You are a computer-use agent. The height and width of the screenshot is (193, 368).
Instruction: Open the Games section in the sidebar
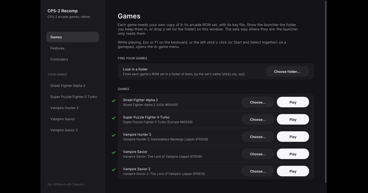pos(73,37)
